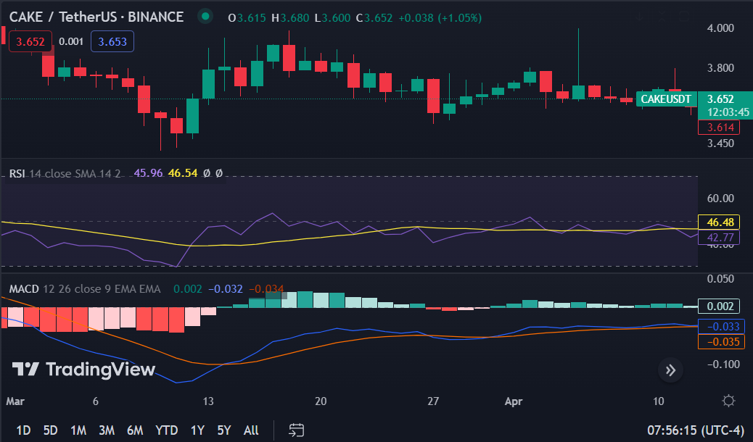Click the 13 date label on time axis
Screen dimensions: 753x442
click(208, 401)
